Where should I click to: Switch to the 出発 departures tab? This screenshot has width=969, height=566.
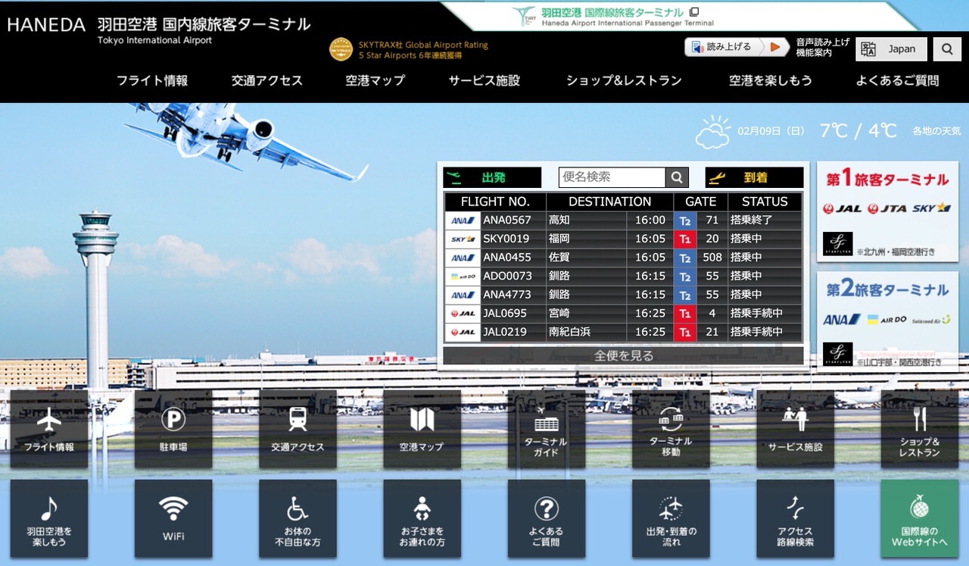coord(492,177)
